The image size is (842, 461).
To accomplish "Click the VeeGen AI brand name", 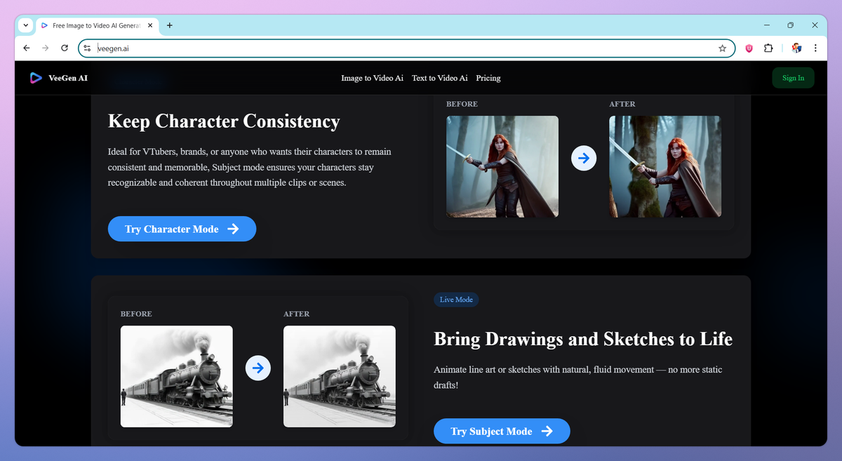I will 68,78.
